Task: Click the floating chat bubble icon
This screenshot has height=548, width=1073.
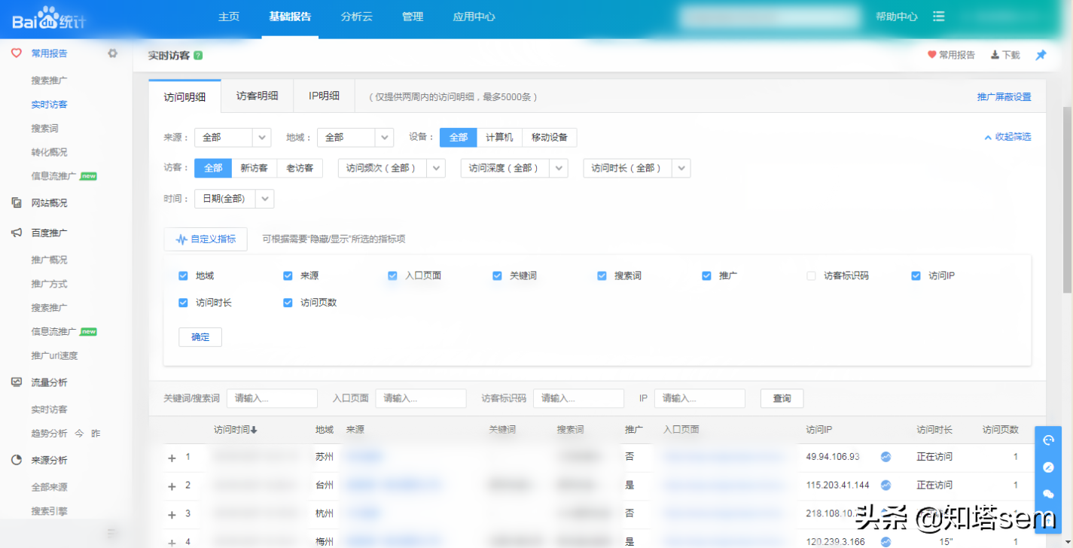Action: pyautogui.click(x=1048, y=495)
